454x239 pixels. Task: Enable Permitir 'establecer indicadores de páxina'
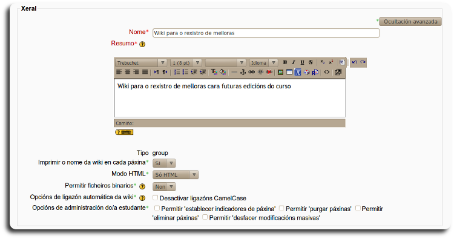point(157,208)
